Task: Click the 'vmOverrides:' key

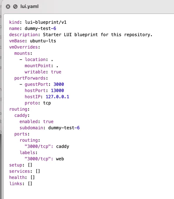Action: pos(25,47)
